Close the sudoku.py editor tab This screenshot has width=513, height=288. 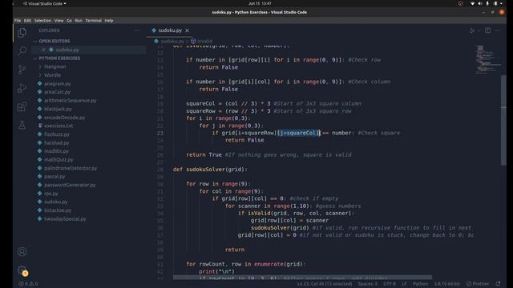point(187,30)
